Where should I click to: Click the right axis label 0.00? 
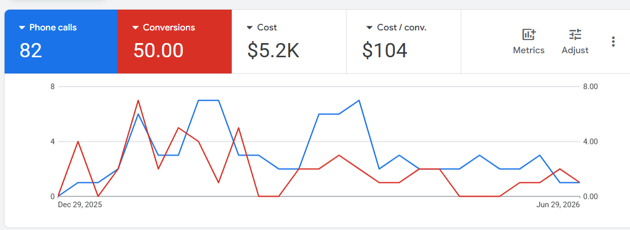coord(590,196)
